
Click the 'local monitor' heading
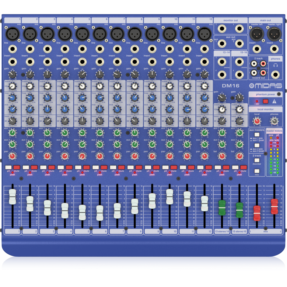(265, 109)
